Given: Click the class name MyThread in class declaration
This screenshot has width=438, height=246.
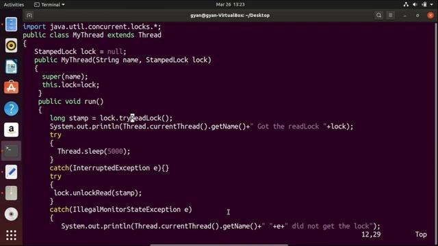Looking at the screenshot, I should (x=88, y=35).
